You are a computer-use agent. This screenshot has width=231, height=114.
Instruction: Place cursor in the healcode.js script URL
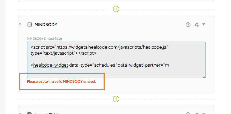[x=112, y=47]
